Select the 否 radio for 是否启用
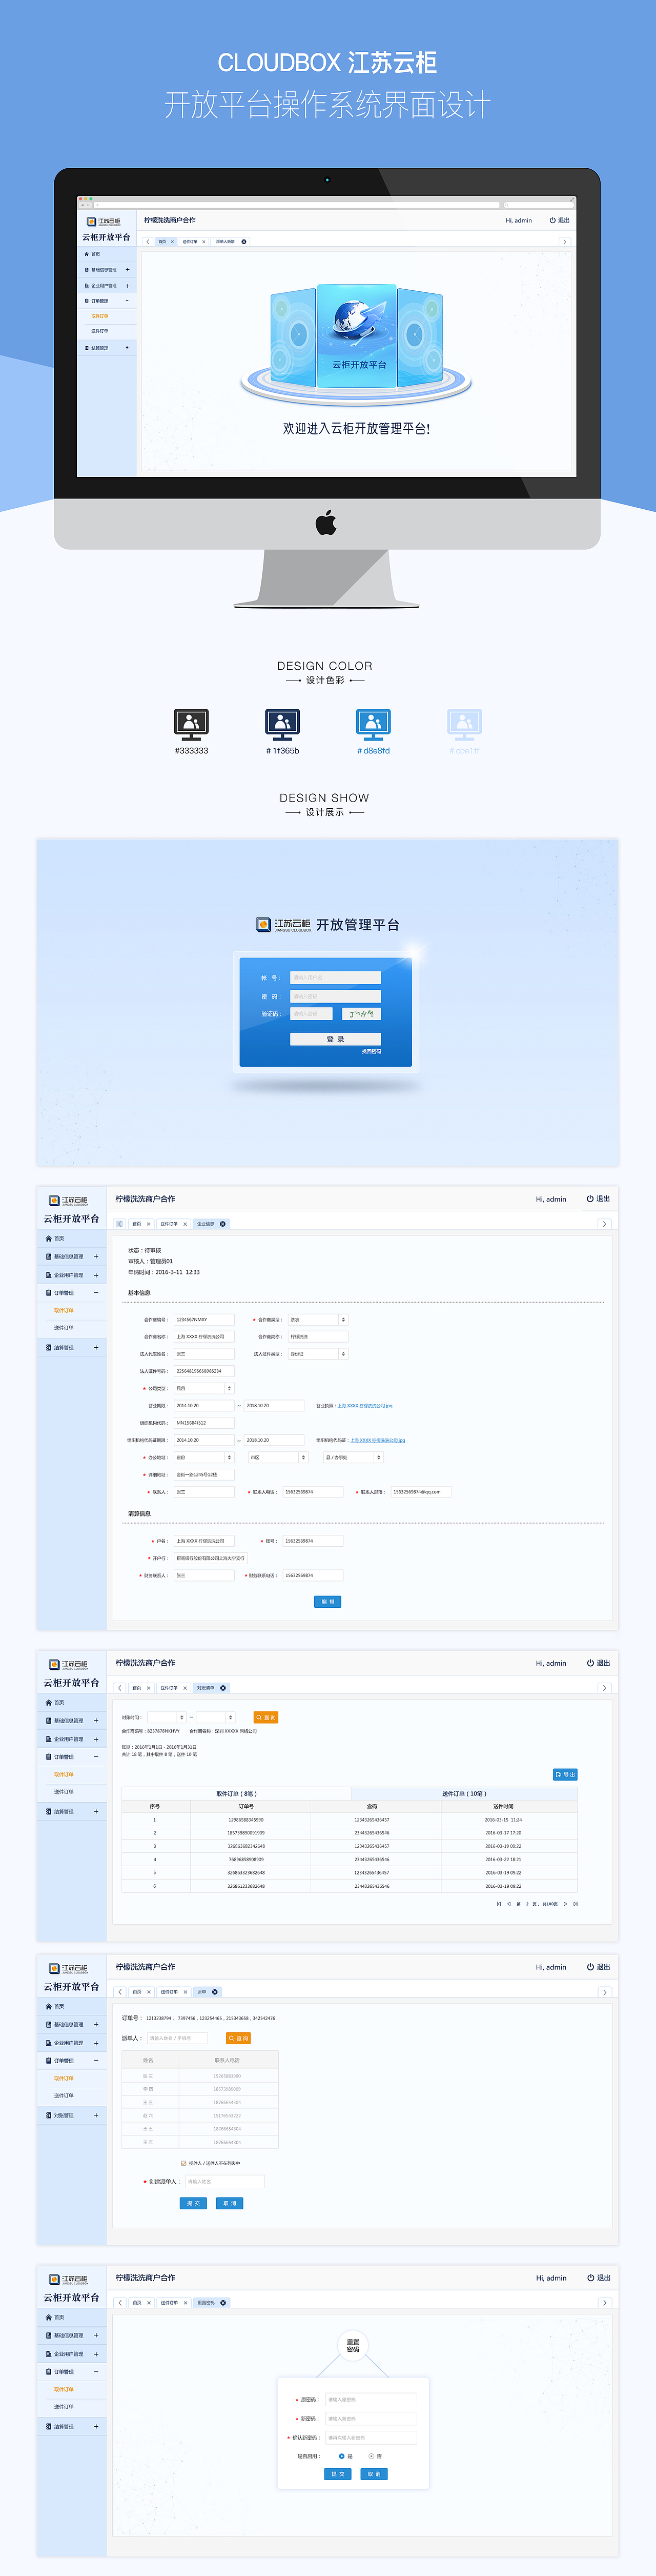 (x=371, y=2456)
